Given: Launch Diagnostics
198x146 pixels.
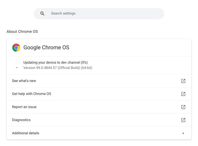Looking at the screenshot, I should (x=99, y=120).
